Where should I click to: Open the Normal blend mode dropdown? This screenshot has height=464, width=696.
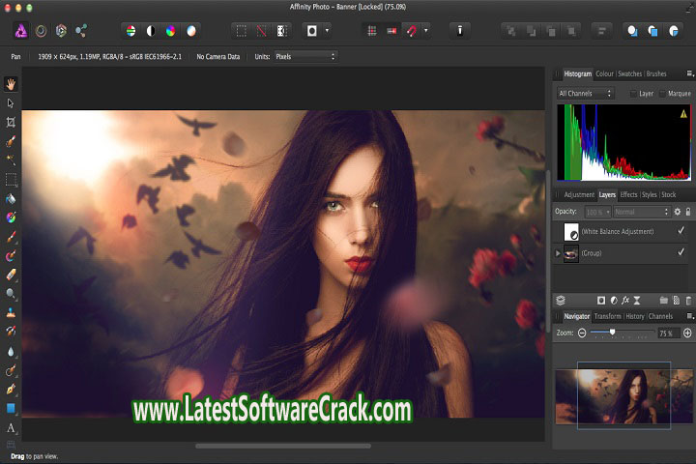(x=642, y=213)
